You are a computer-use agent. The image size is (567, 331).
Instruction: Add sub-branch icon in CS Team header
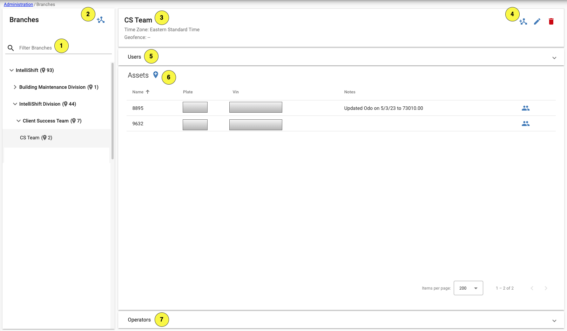pos(523,22)
